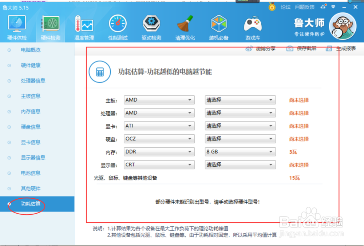Click the 3瓦 memory power value
This screenshot has height=246, width=364.
(293, 152)
